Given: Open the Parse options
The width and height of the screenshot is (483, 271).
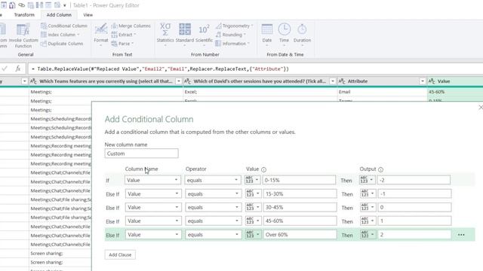Looking at the screenshot, I should point(122,44).
